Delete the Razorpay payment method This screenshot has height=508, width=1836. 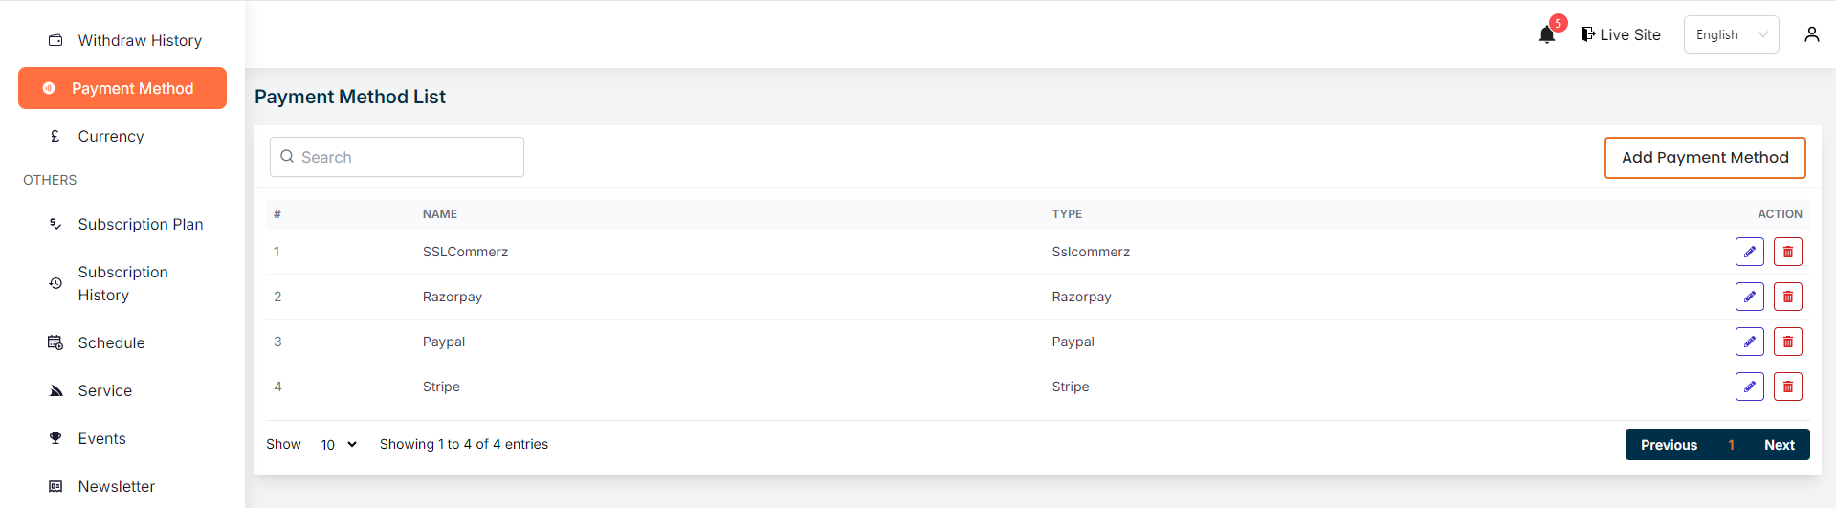coord(1787,297)
